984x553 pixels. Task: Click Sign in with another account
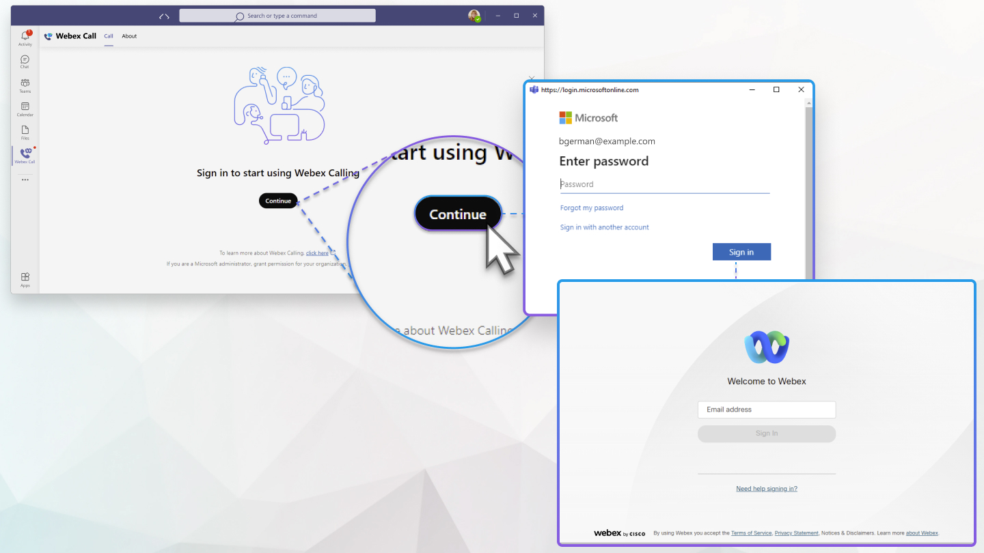(x=604, y=227)
